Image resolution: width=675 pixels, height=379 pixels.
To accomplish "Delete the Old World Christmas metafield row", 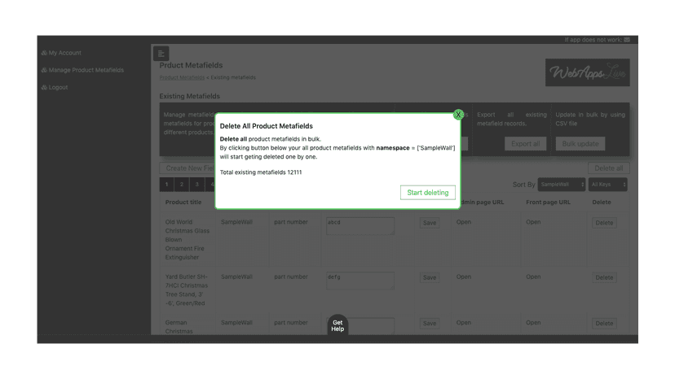I will click(604, 223).
